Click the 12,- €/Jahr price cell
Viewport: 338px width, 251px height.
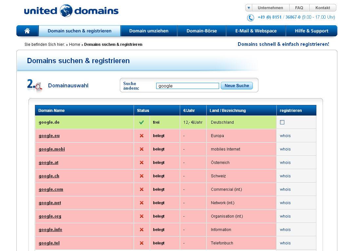click(x=193, y=122)
